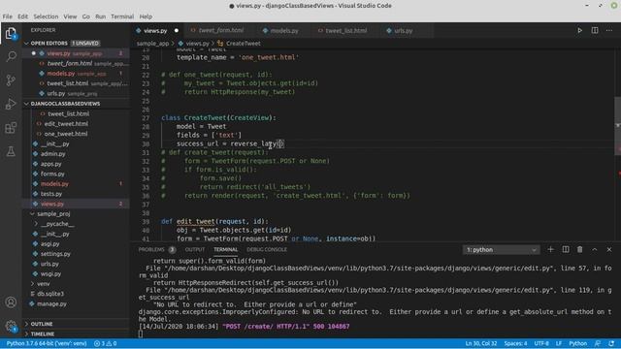The image size is (621, 349).
Task: Open edit_tweet.html in file tree
Action: click(66, 124)
